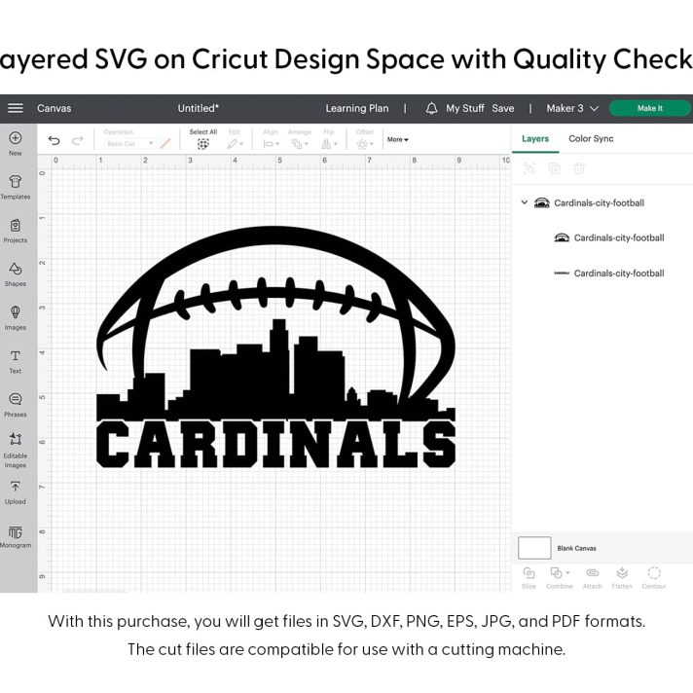The width and height of the screenshot is (693, 693).
Task: Switch to the Color Sync tab
Action: pyautogui.click(x=591, y=139)
